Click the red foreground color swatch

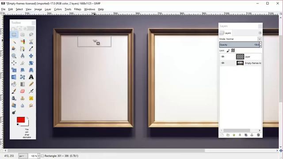21,120
